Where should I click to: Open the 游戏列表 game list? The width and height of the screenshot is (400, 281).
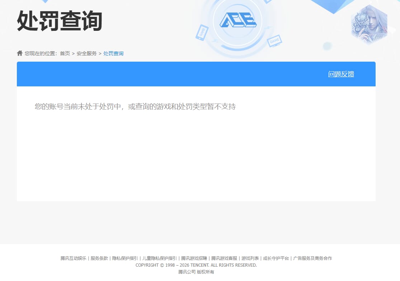[250, 258]
